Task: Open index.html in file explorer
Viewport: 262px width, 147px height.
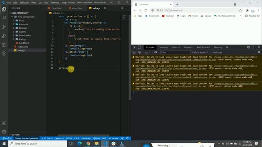Action: pyautogui.click(x=23, y=47)
